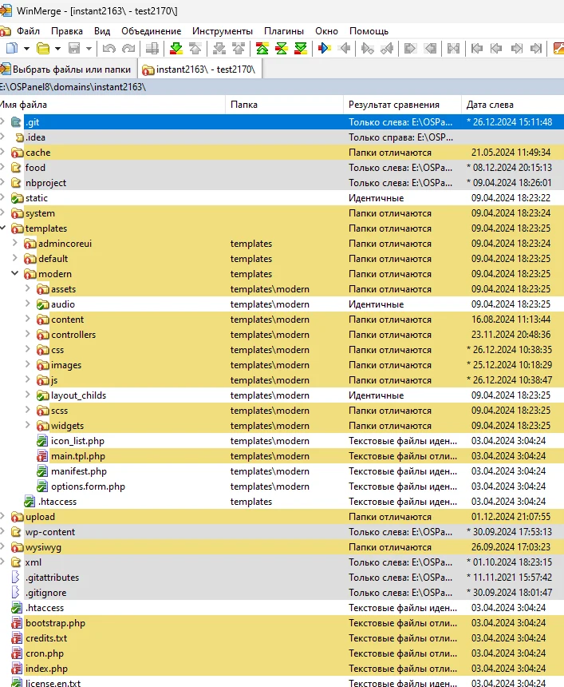Screen dimensions: 564x687
Task: Click the icon_list.php file icon
Action: click(42, 441)
